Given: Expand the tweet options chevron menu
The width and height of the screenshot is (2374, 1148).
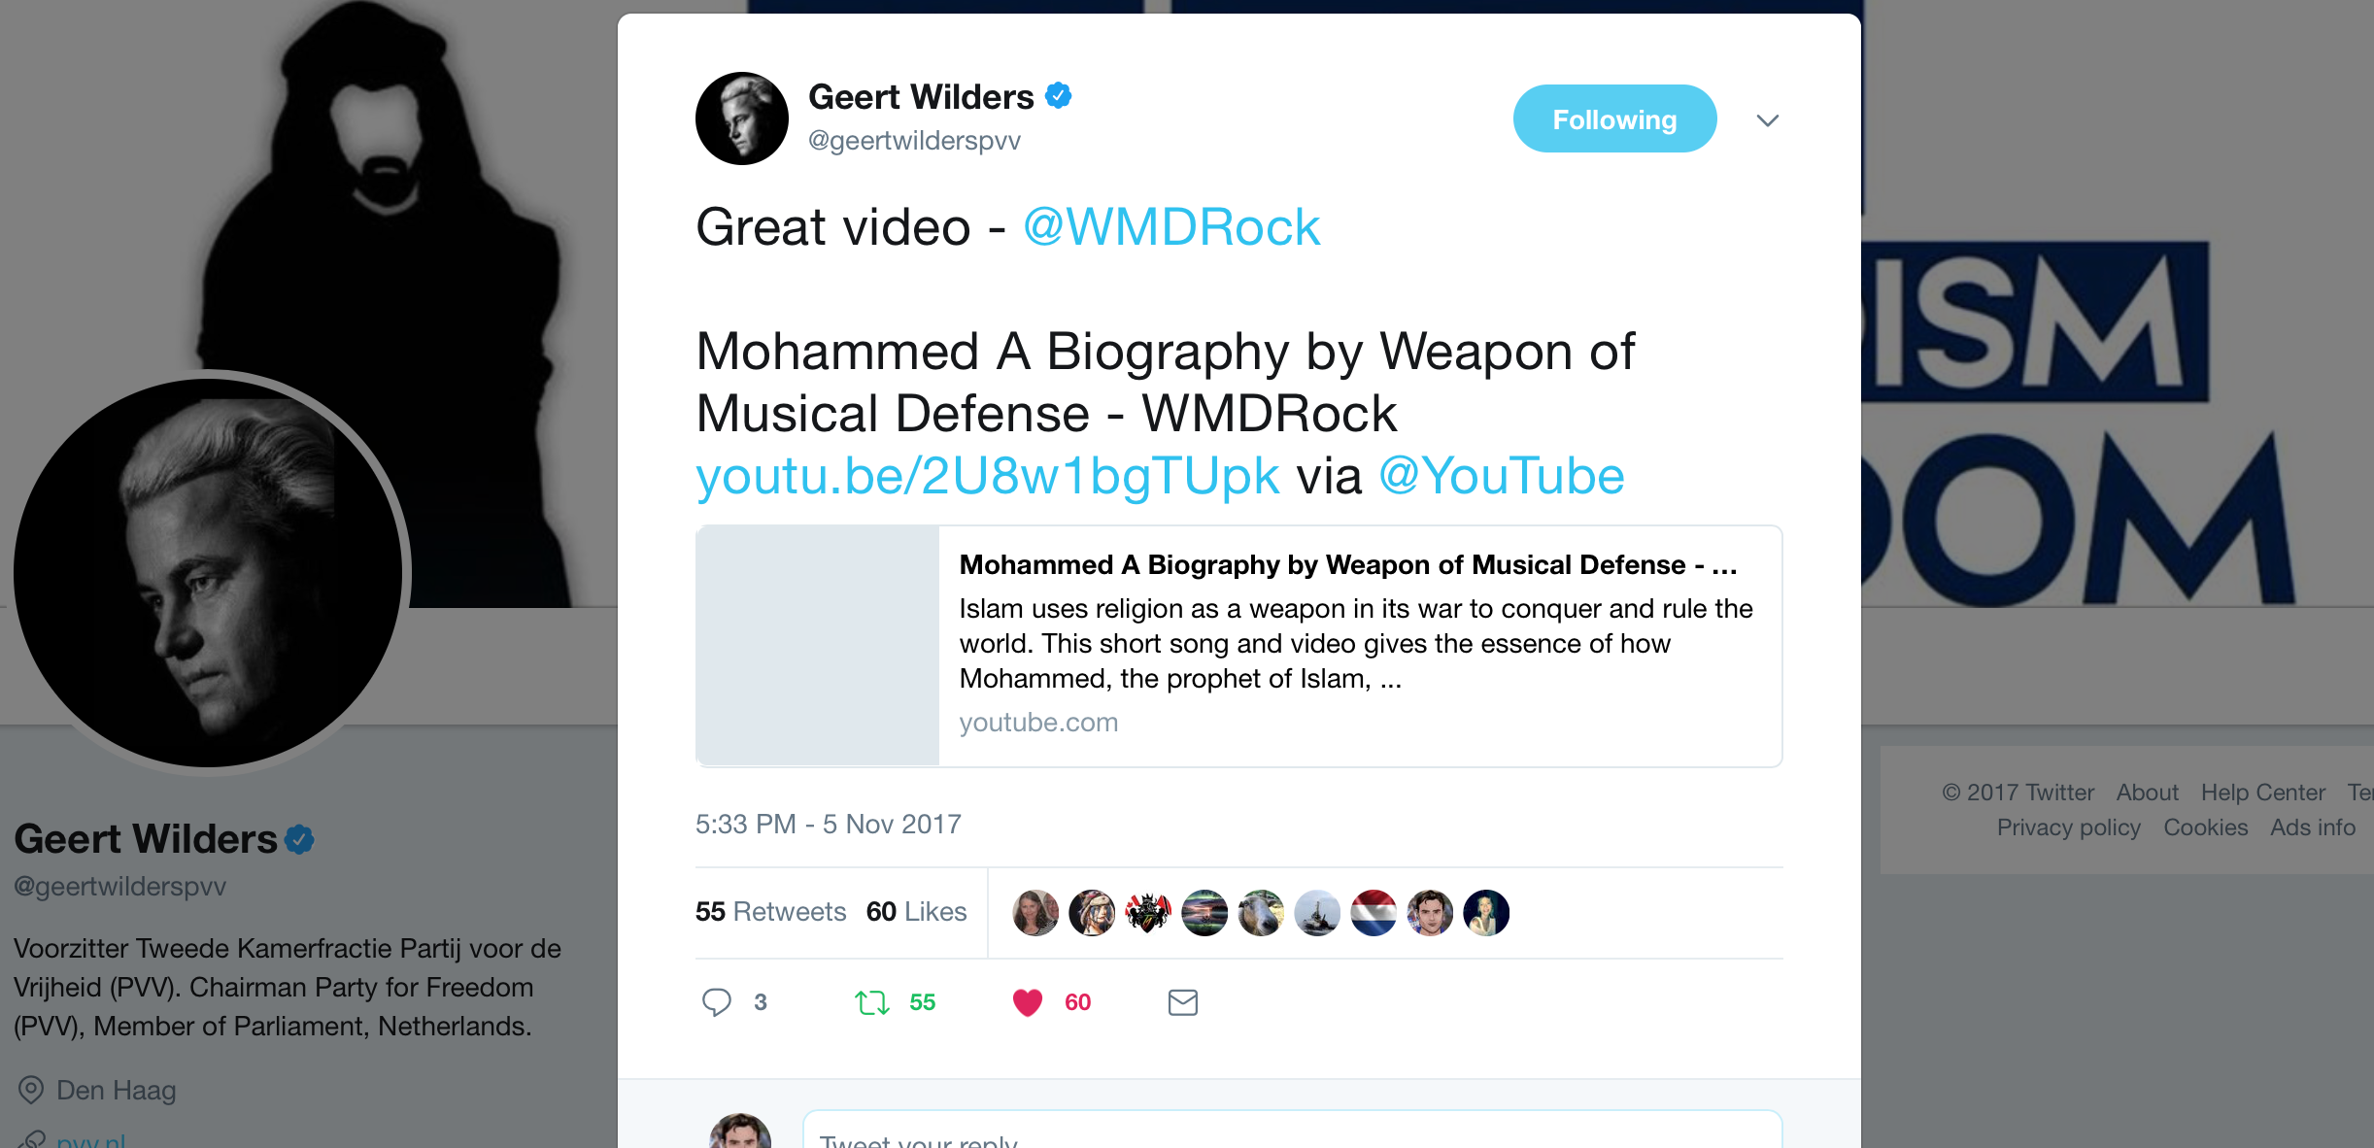Looking at the screenshot, I should click(x=1768, y=120).
